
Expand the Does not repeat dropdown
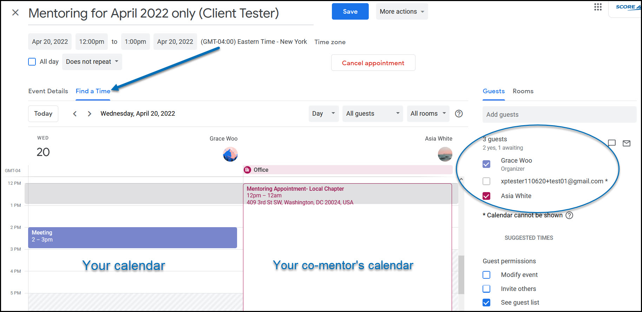[92, 62]
